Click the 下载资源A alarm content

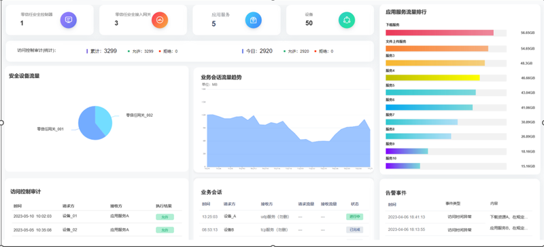click(509, 217)
